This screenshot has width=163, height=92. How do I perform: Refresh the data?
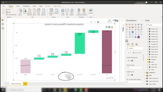57,11
